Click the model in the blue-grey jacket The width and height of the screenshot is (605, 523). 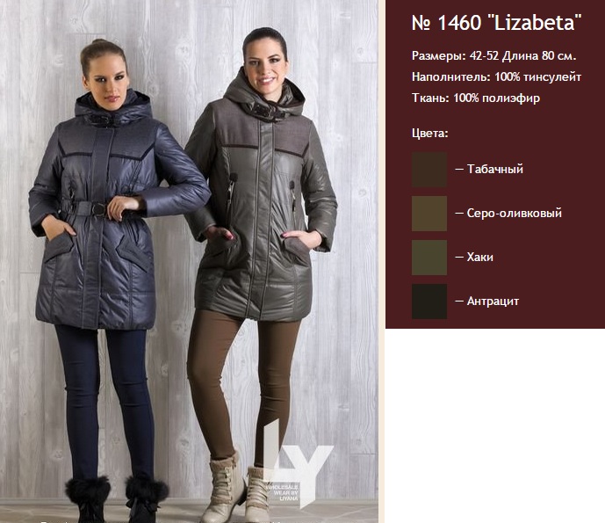click(x=112, y=271)
